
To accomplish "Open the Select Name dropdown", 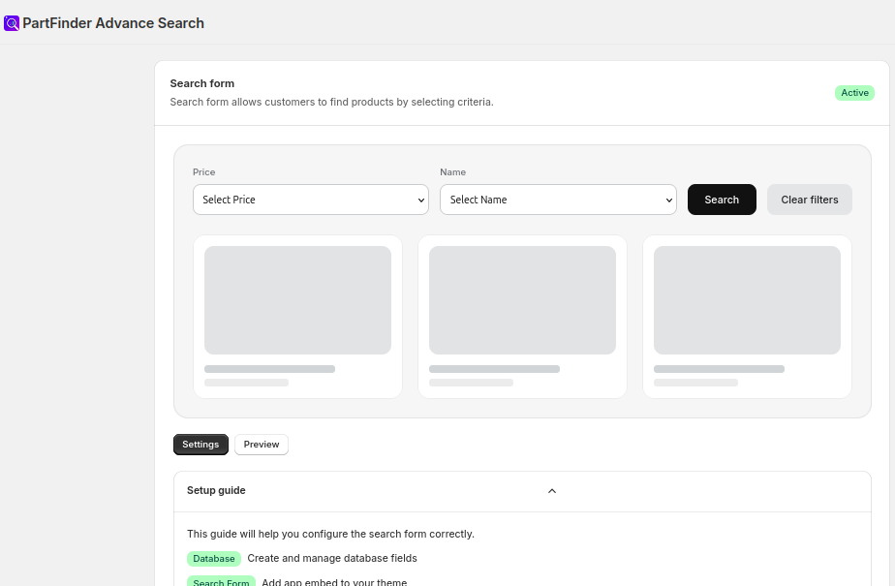I will (x=558, y=200).
